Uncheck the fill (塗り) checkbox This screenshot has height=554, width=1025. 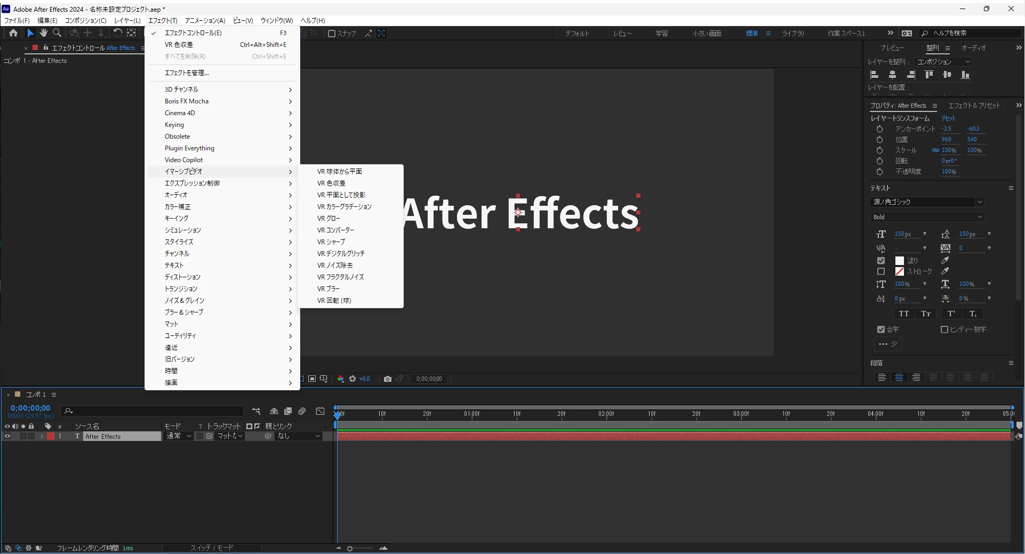[881, 261]
